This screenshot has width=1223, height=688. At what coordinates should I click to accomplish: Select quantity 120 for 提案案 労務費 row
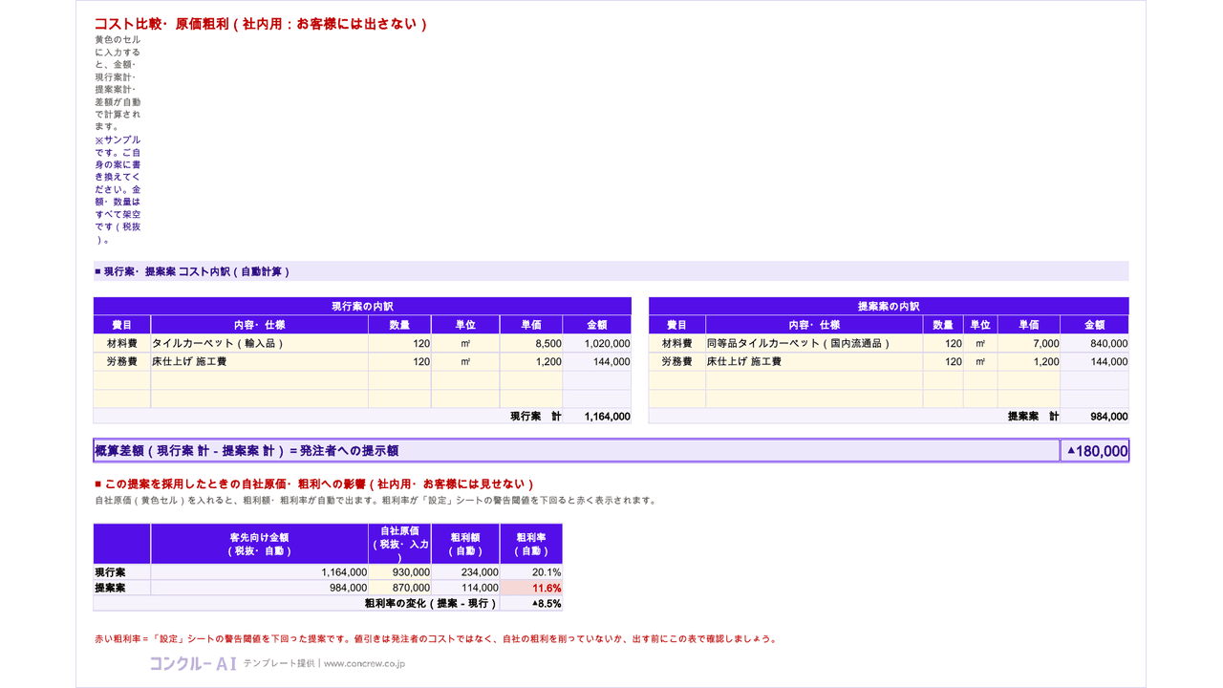click(943, 362)
